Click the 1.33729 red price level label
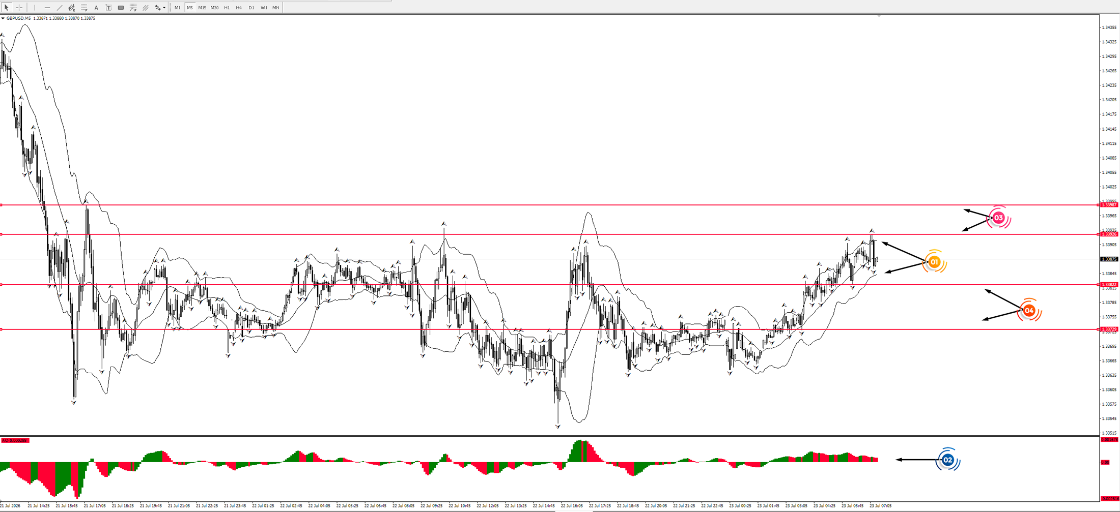Screen dimensions: 1120x512 [x=1109, y=329]
